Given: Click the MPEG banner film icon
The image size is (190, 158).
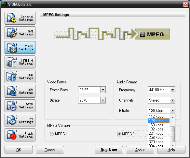Looking at the screenshot, I should tap(142, 34).
